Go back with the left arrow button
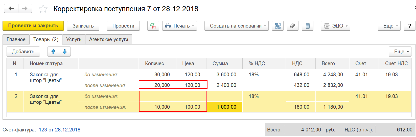 [x=11, y=9]
